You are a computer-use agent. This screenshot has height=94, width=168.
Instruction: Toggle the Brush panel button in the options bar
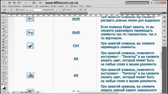(x=17, y=10)
